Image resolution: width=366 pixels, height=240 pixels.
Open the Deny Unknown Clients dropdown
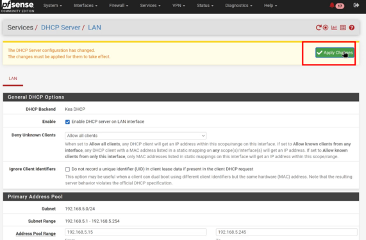click(x=136, y=136)
